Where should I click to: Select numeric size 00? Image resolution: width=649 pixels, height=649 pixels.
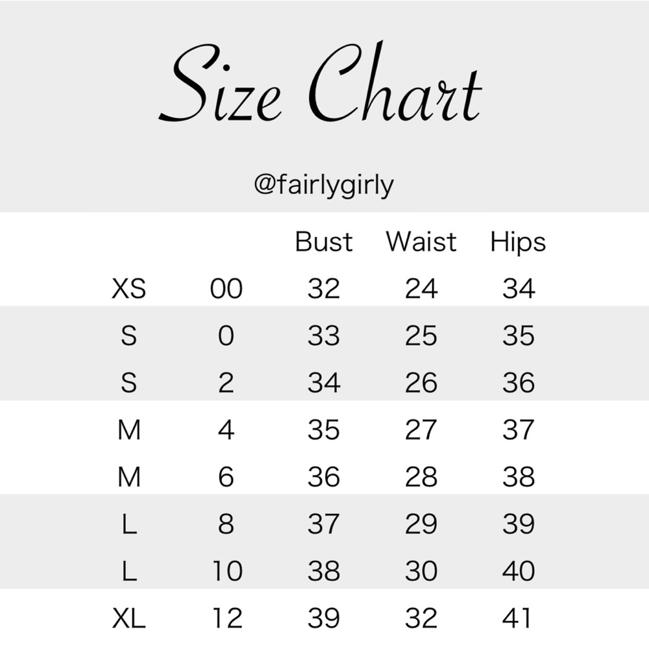pyautogui.click(x=226, y=289)
